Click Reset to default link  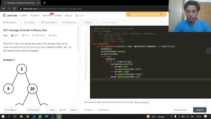pyautogui.click(x=141, y=102)
